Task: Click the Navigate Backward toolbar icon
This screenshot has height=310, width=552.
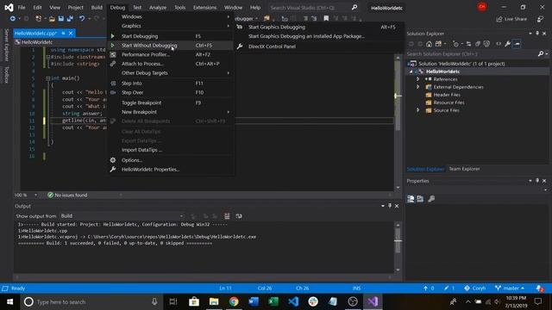Action: pos(12,18)
